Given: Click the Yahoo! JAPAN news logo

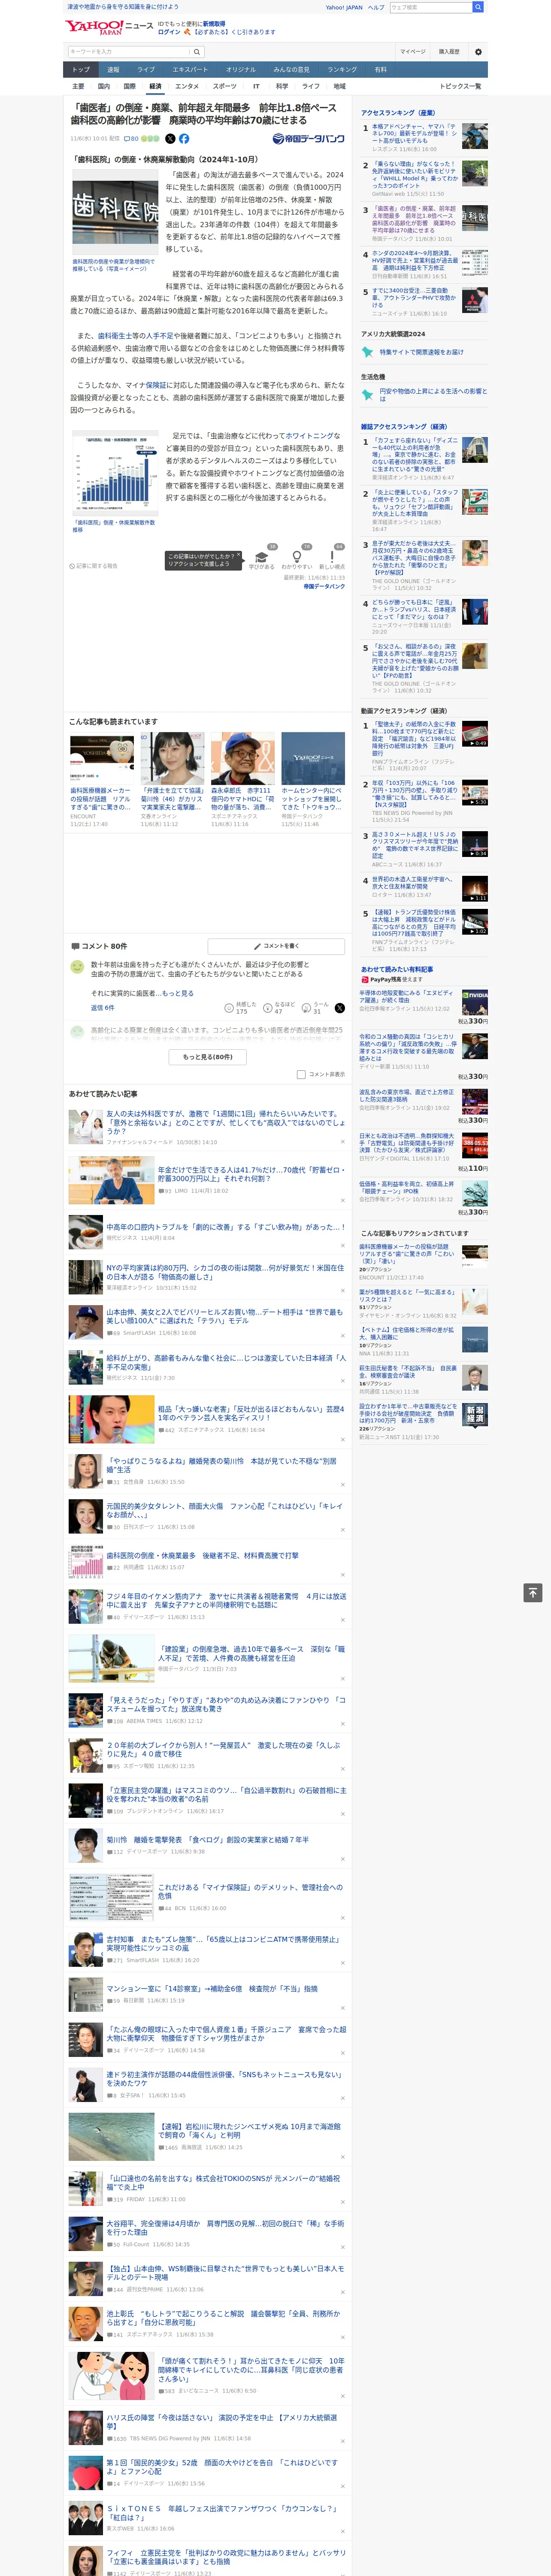Looking at the screenshot, I should [109, 27].
